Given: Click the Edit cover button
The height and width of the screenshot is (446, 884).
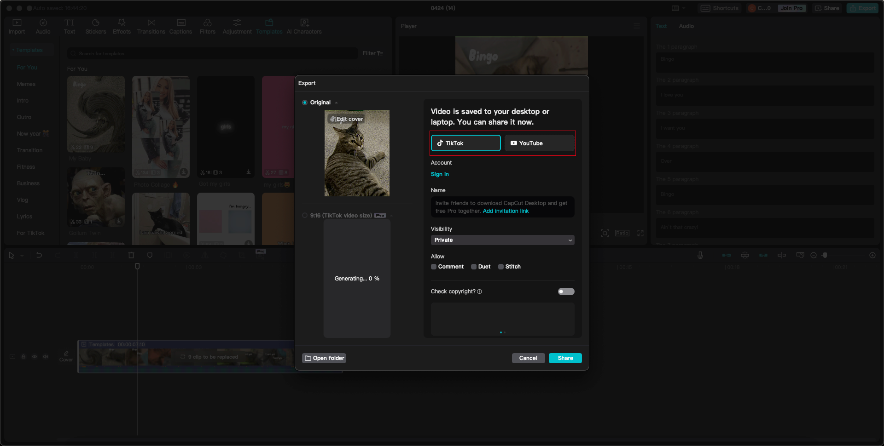Looking at the screenshot, I should 346,119.
